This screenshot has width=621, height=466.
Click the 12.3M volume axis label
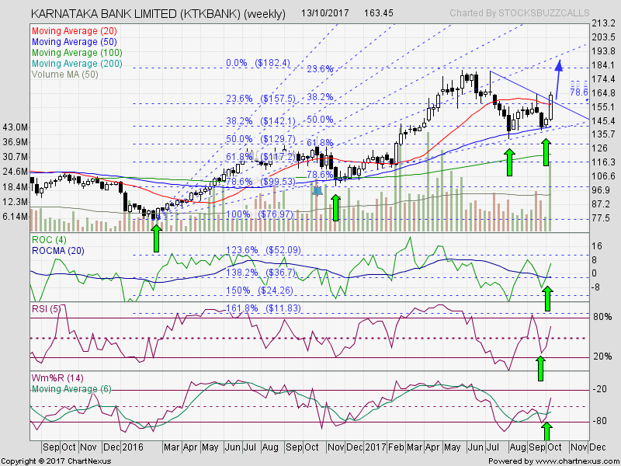pyautogui.click(x=15, y=202)
